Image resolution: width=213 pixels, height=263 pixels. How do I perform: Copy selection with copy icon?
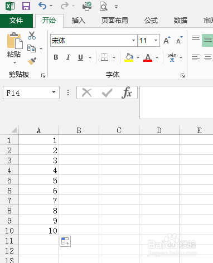click(31, 48)
